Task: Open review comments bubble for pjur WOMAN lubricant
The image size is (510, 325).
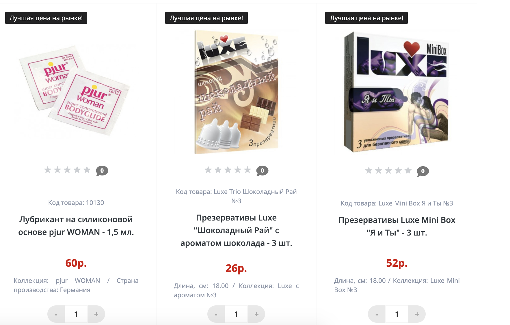Action: 102,171
